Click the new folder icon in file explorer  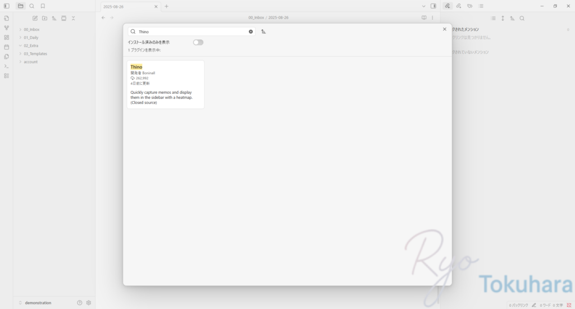pos(44,18)
